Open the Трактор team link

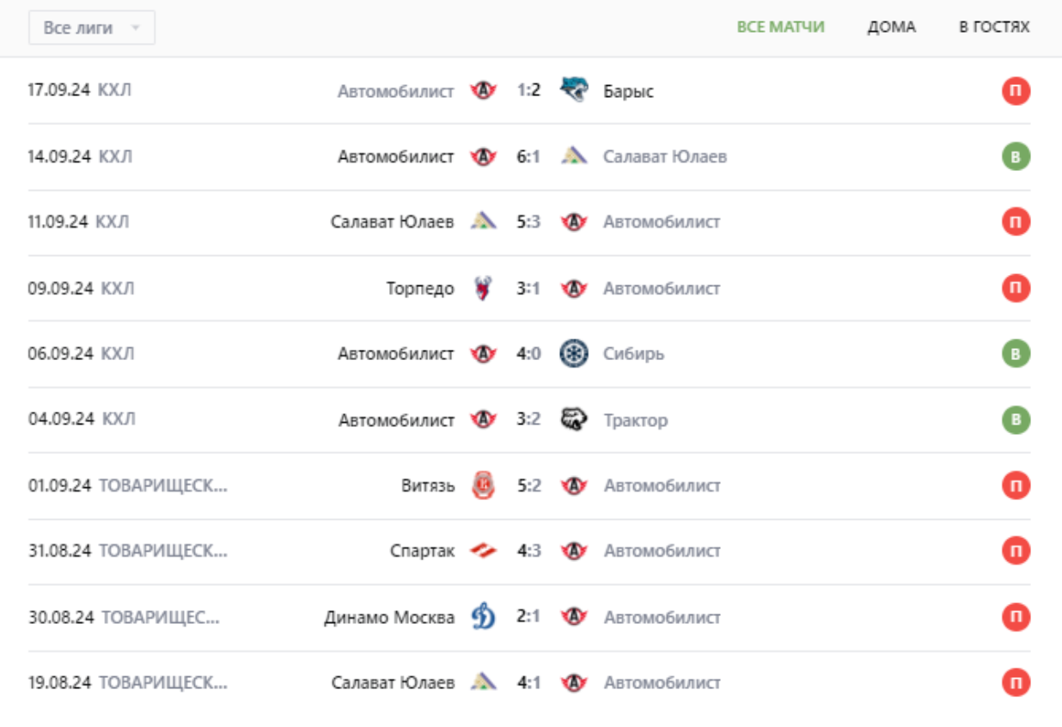(x=635, y=420)
